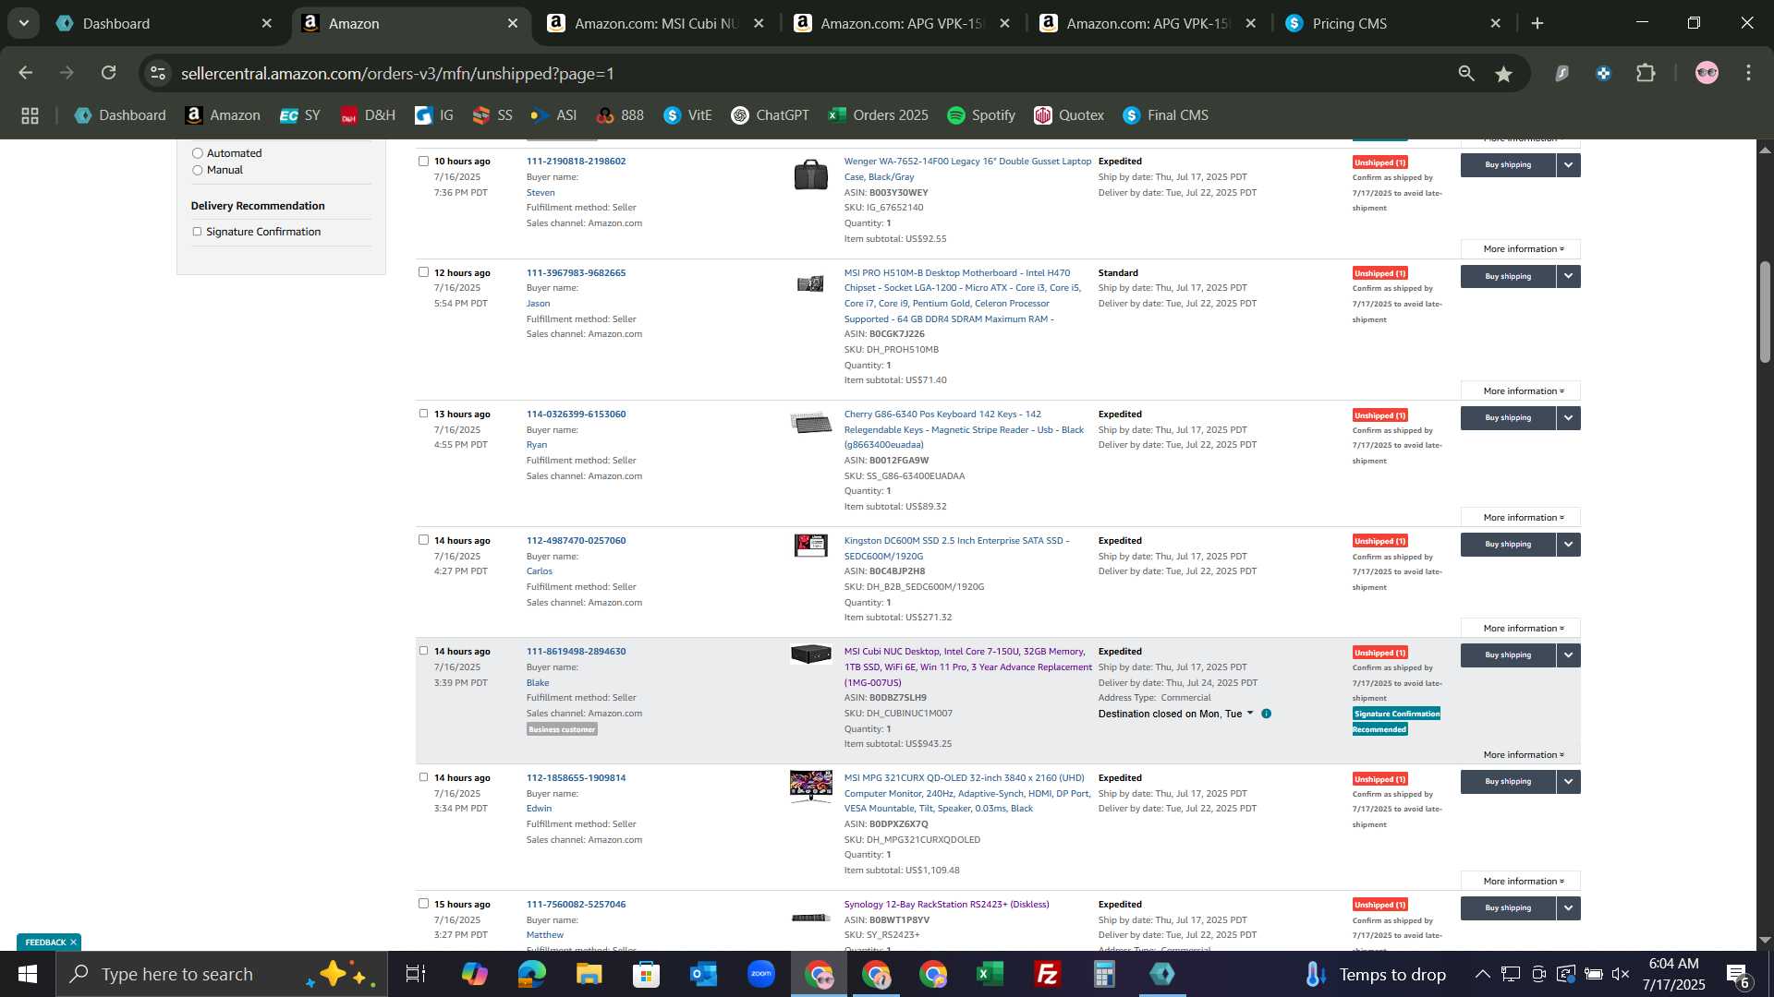Image resolution: width=1774 pixels, height=997 pixels.
Task: Tick the checkbox for order 111-3967983-9682665
Action: click(423, 272)
